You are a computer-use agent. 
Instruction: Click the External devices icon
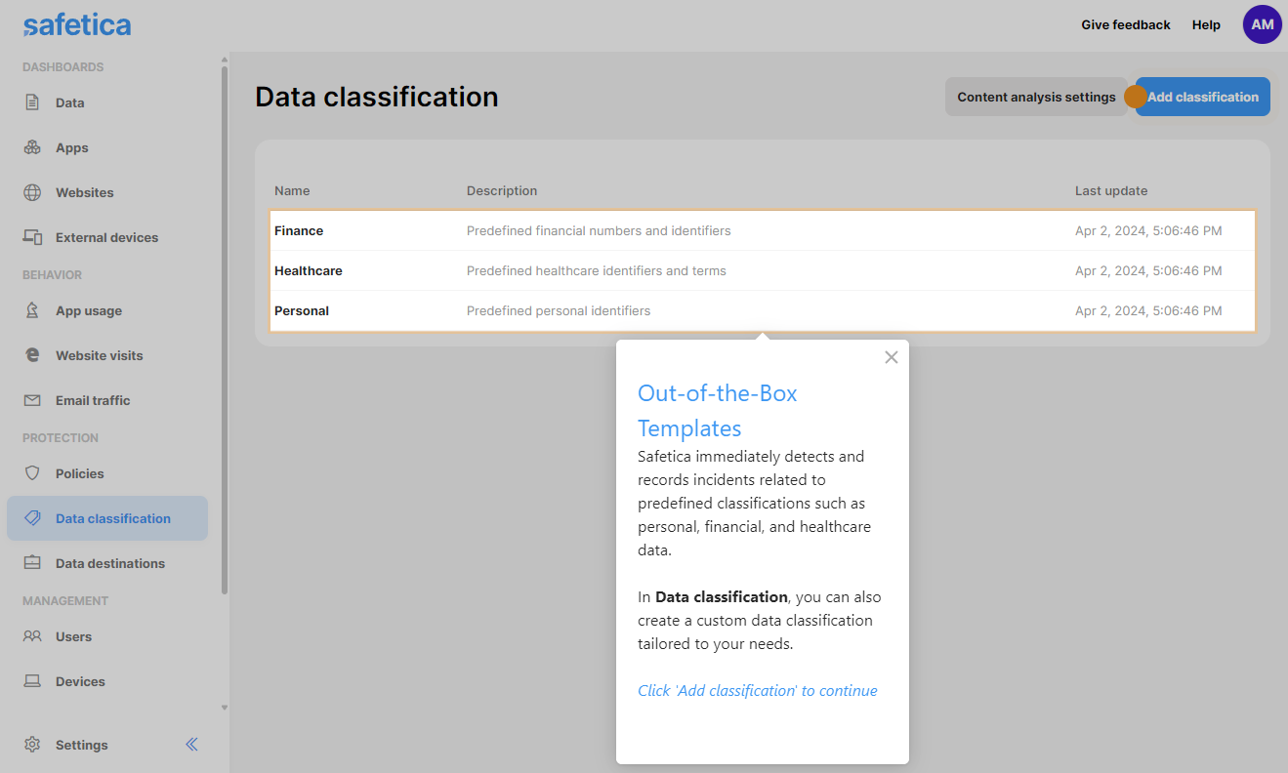32,237
